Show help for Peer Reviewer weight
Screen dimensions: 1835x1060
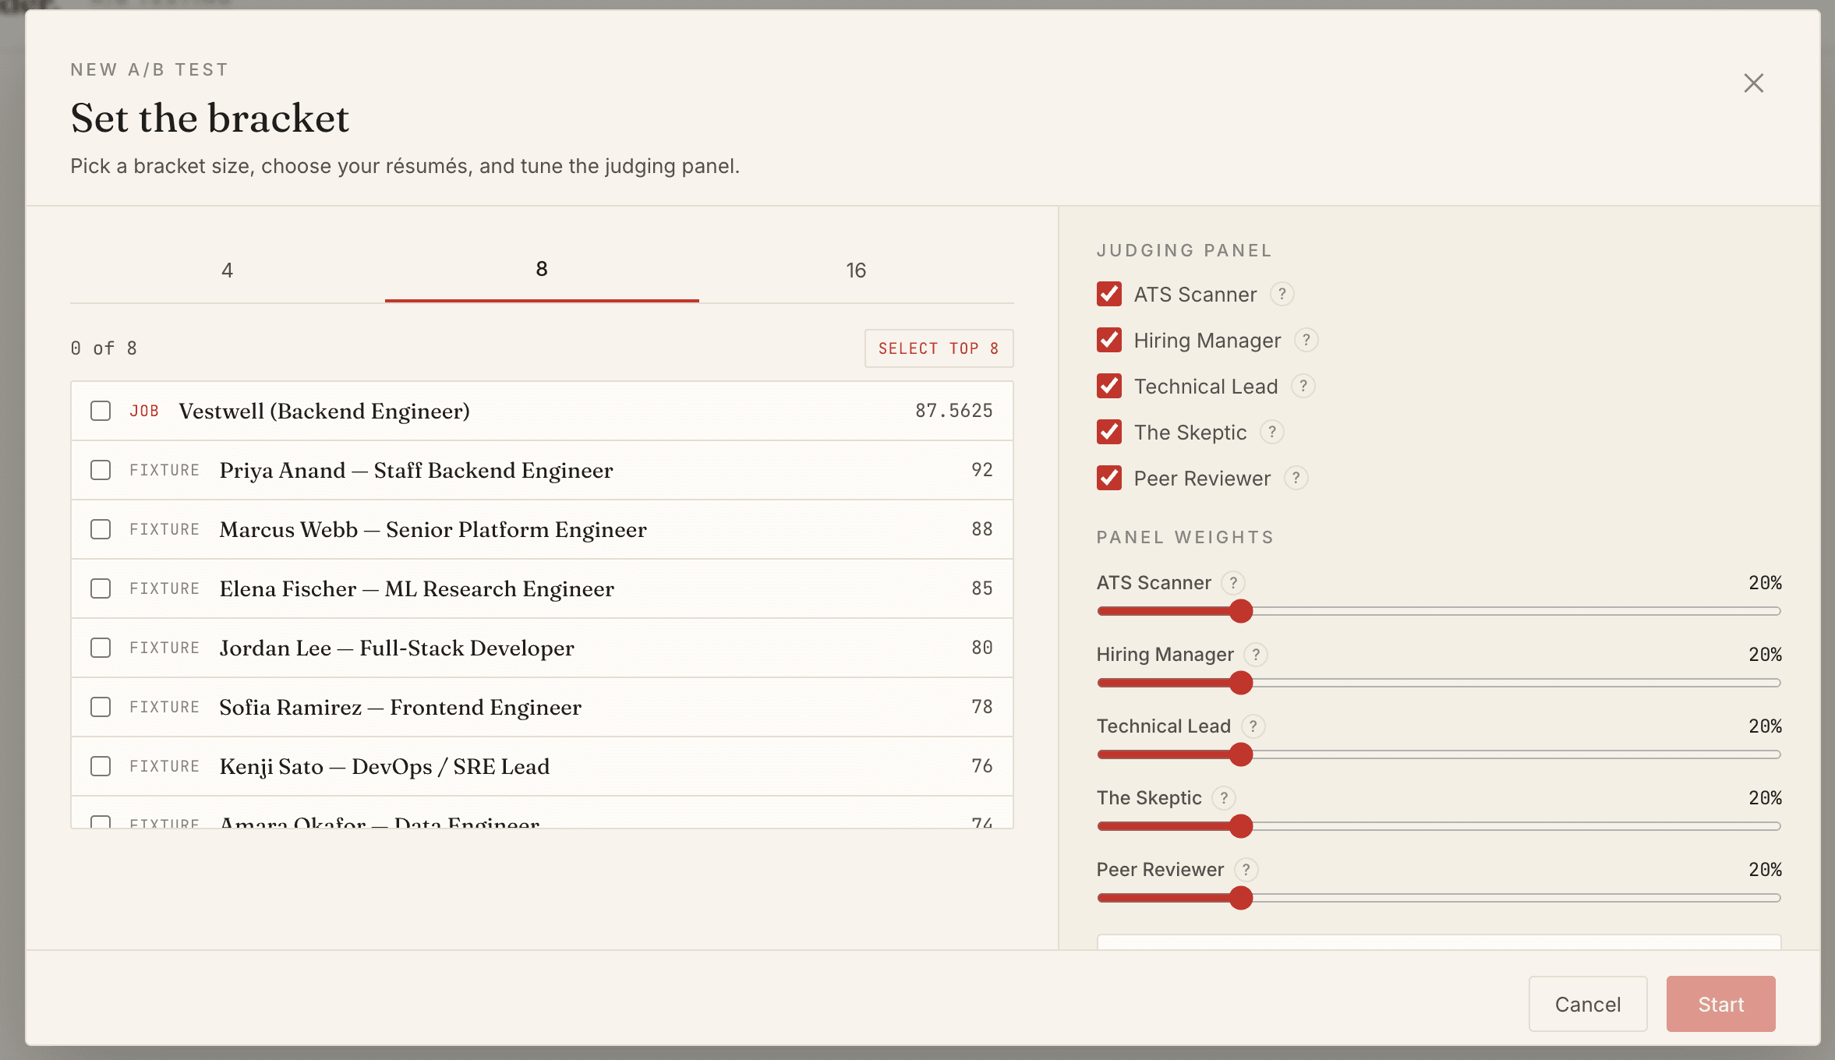(x=1246, y=870)
